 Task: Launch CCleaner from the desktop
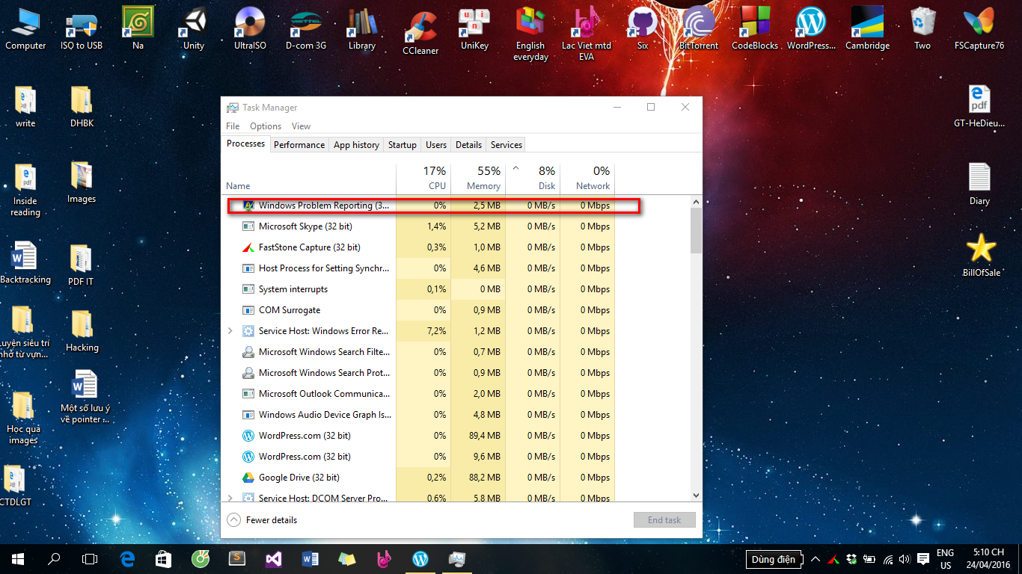[420, 31]
